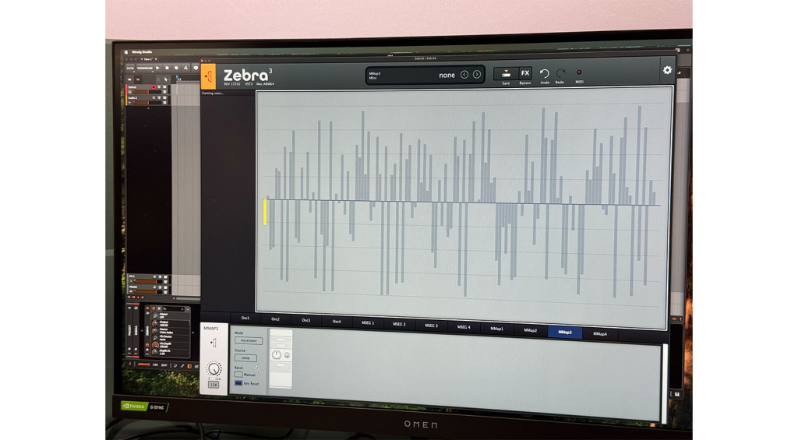Open the settings gear in Zebra

pos(667,70)
